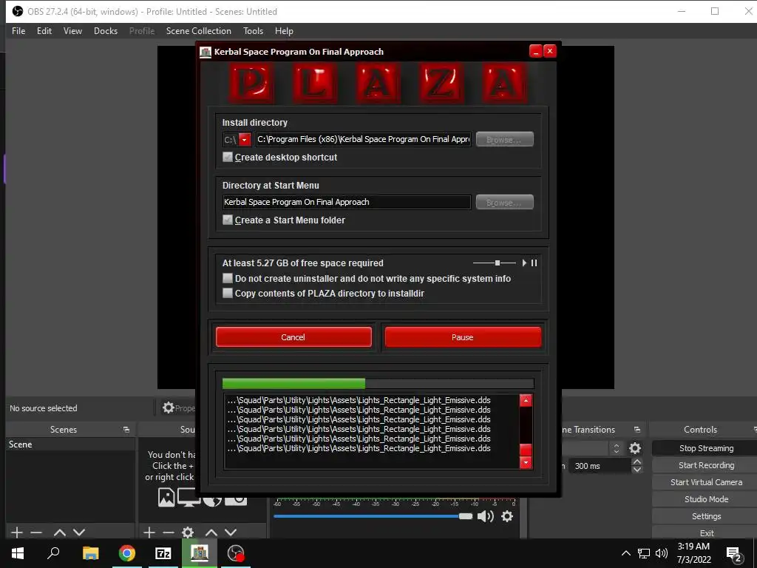Click Start Virtual Camera button

tap(706, 482)
